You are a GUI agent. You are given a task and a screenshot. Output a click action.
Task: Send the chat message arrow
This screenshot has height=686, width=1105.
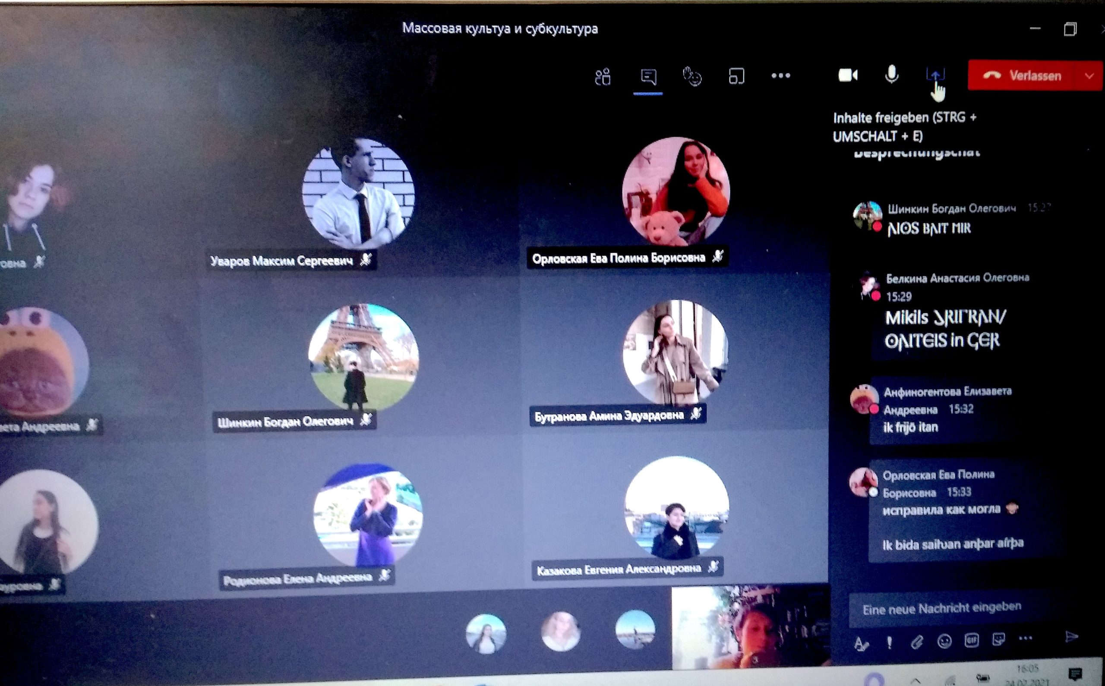tap(1071, 636)
